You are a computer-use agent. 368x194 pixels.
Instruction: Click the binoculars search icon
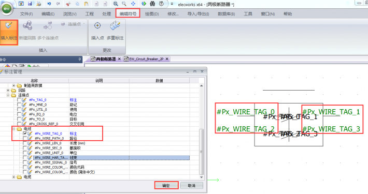tap(152, 4)
